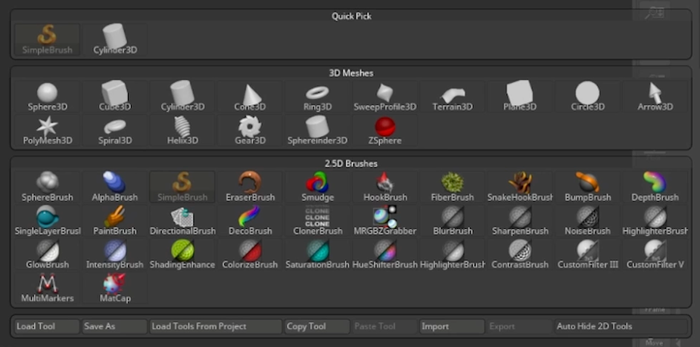The image size is (700, 347).
Task: Click the Import button
Action: click(x=451, y=326)
